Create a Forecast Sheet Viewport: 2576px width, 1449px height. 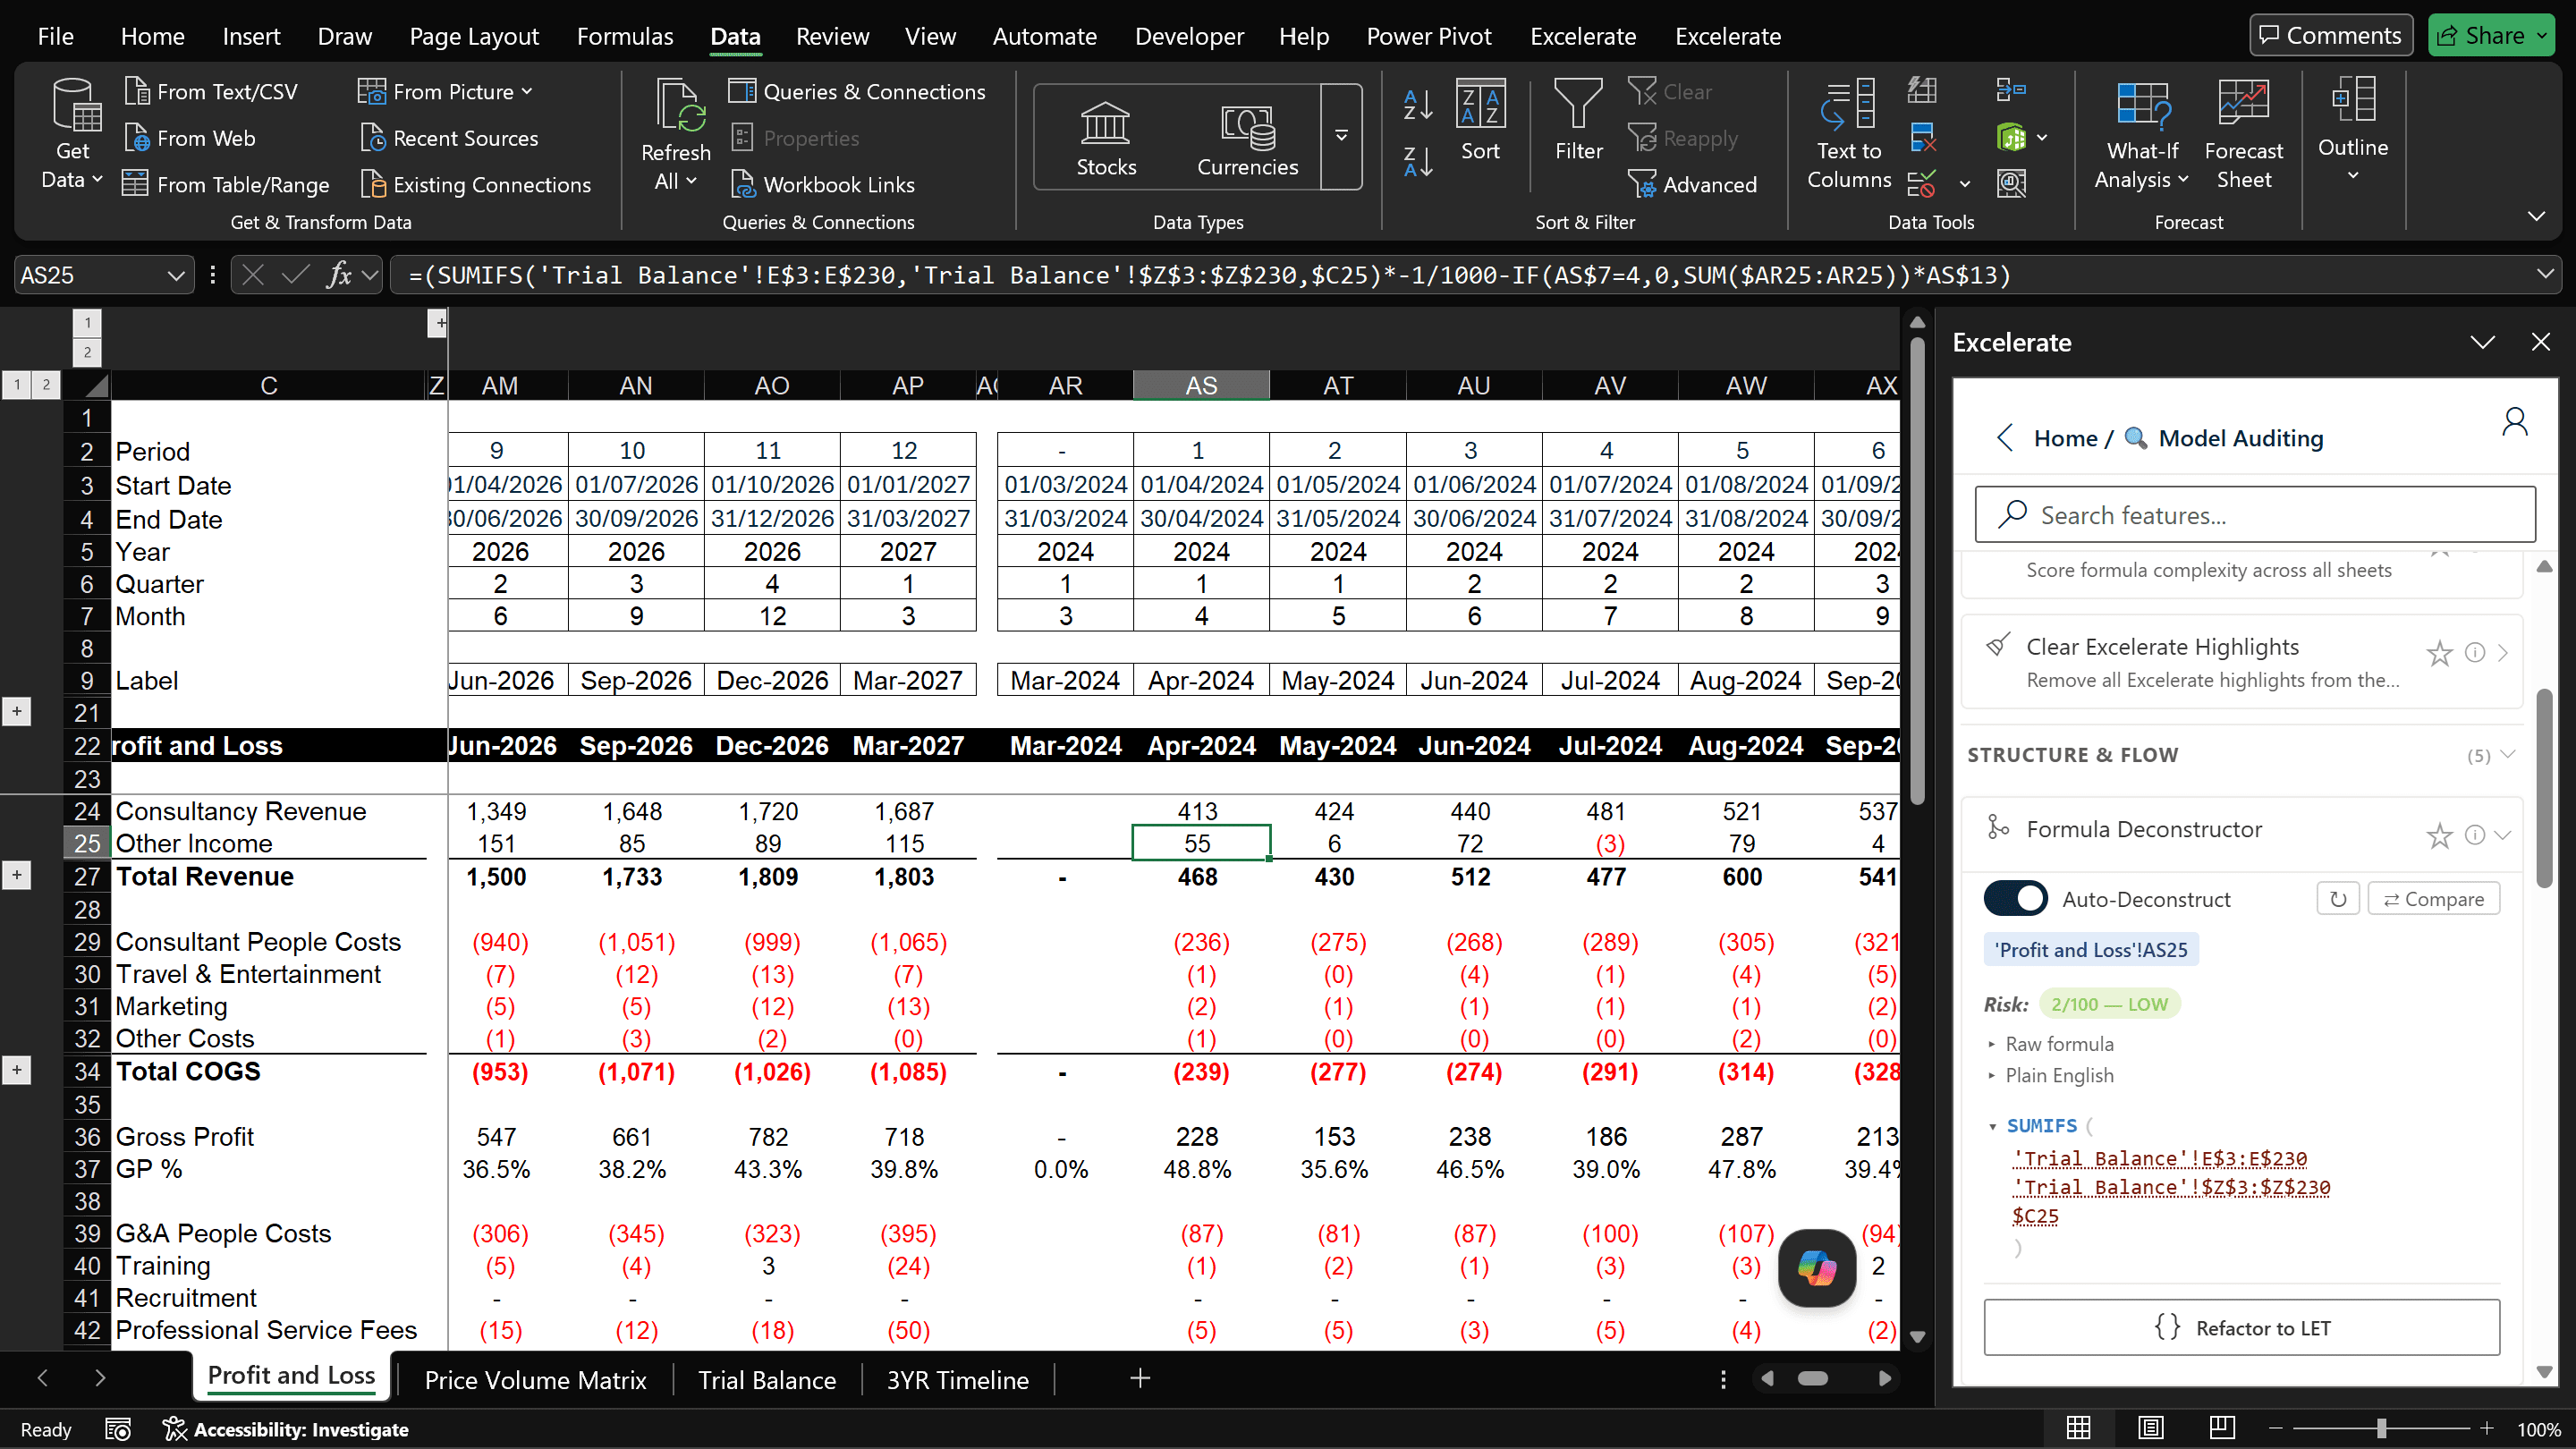2244,134
